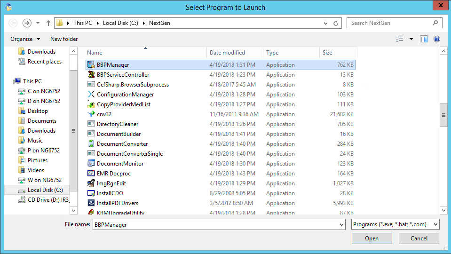451x254 pixels.
Task: Go forward with the Forward arrow
Action: click(x=27, y=23)
